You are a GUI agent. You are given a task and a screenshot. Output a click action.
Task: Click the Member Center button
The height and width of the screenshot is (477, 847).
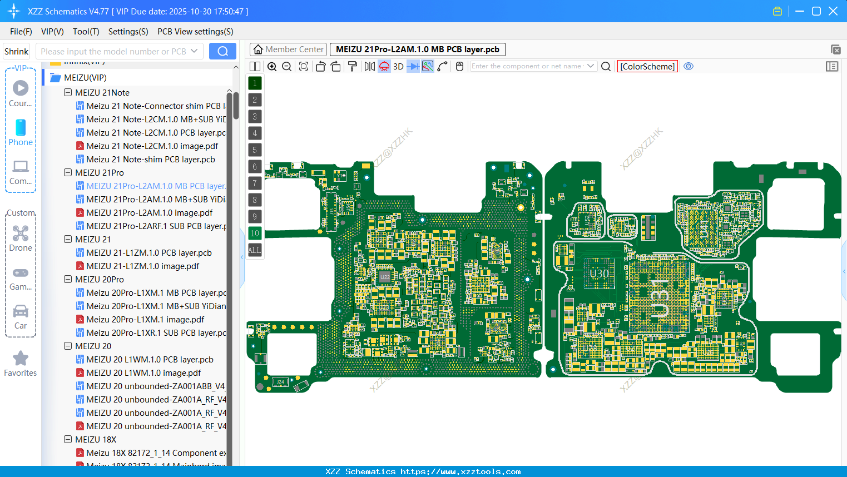(x=288, y=49)
